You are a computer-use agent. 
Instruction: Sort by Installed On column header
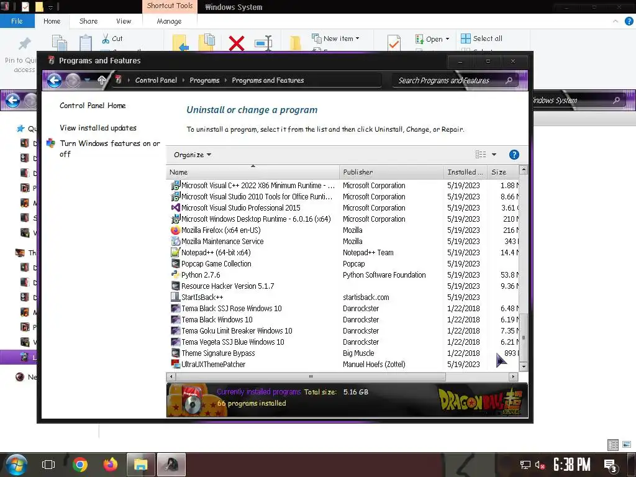pos(466,172)
